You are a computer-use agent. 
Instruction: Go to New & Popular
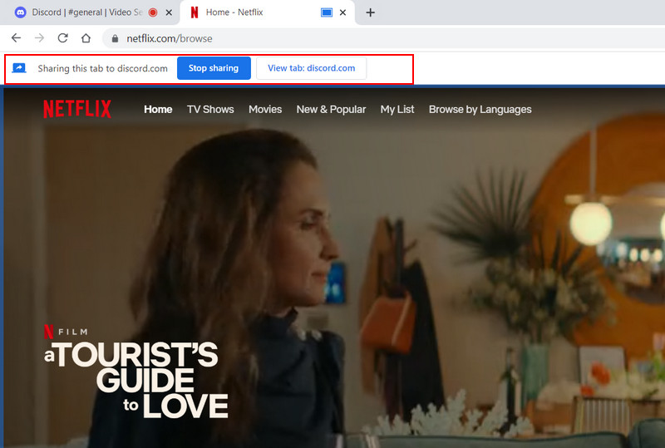coord(331,110)
